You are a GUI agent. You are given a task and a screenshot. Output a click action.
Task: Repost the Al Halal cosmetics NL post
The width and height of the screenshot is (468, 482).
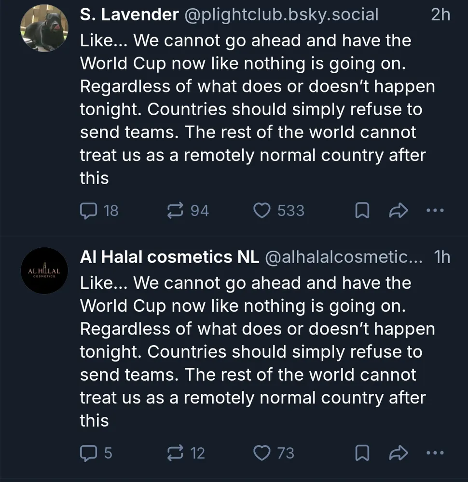pyautogui.click(x=174, y=453)
